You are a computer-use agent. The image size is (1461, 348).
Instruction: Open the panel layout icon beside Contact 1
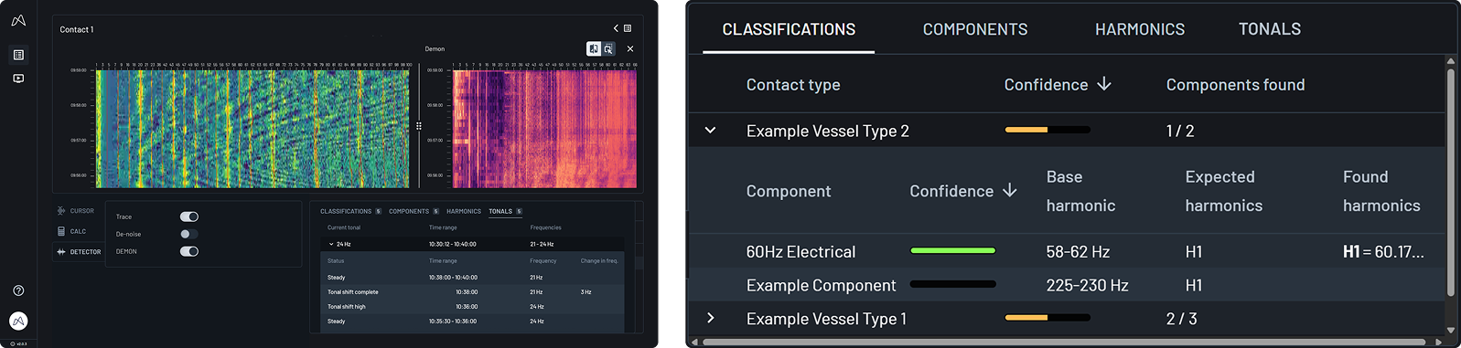628,29
